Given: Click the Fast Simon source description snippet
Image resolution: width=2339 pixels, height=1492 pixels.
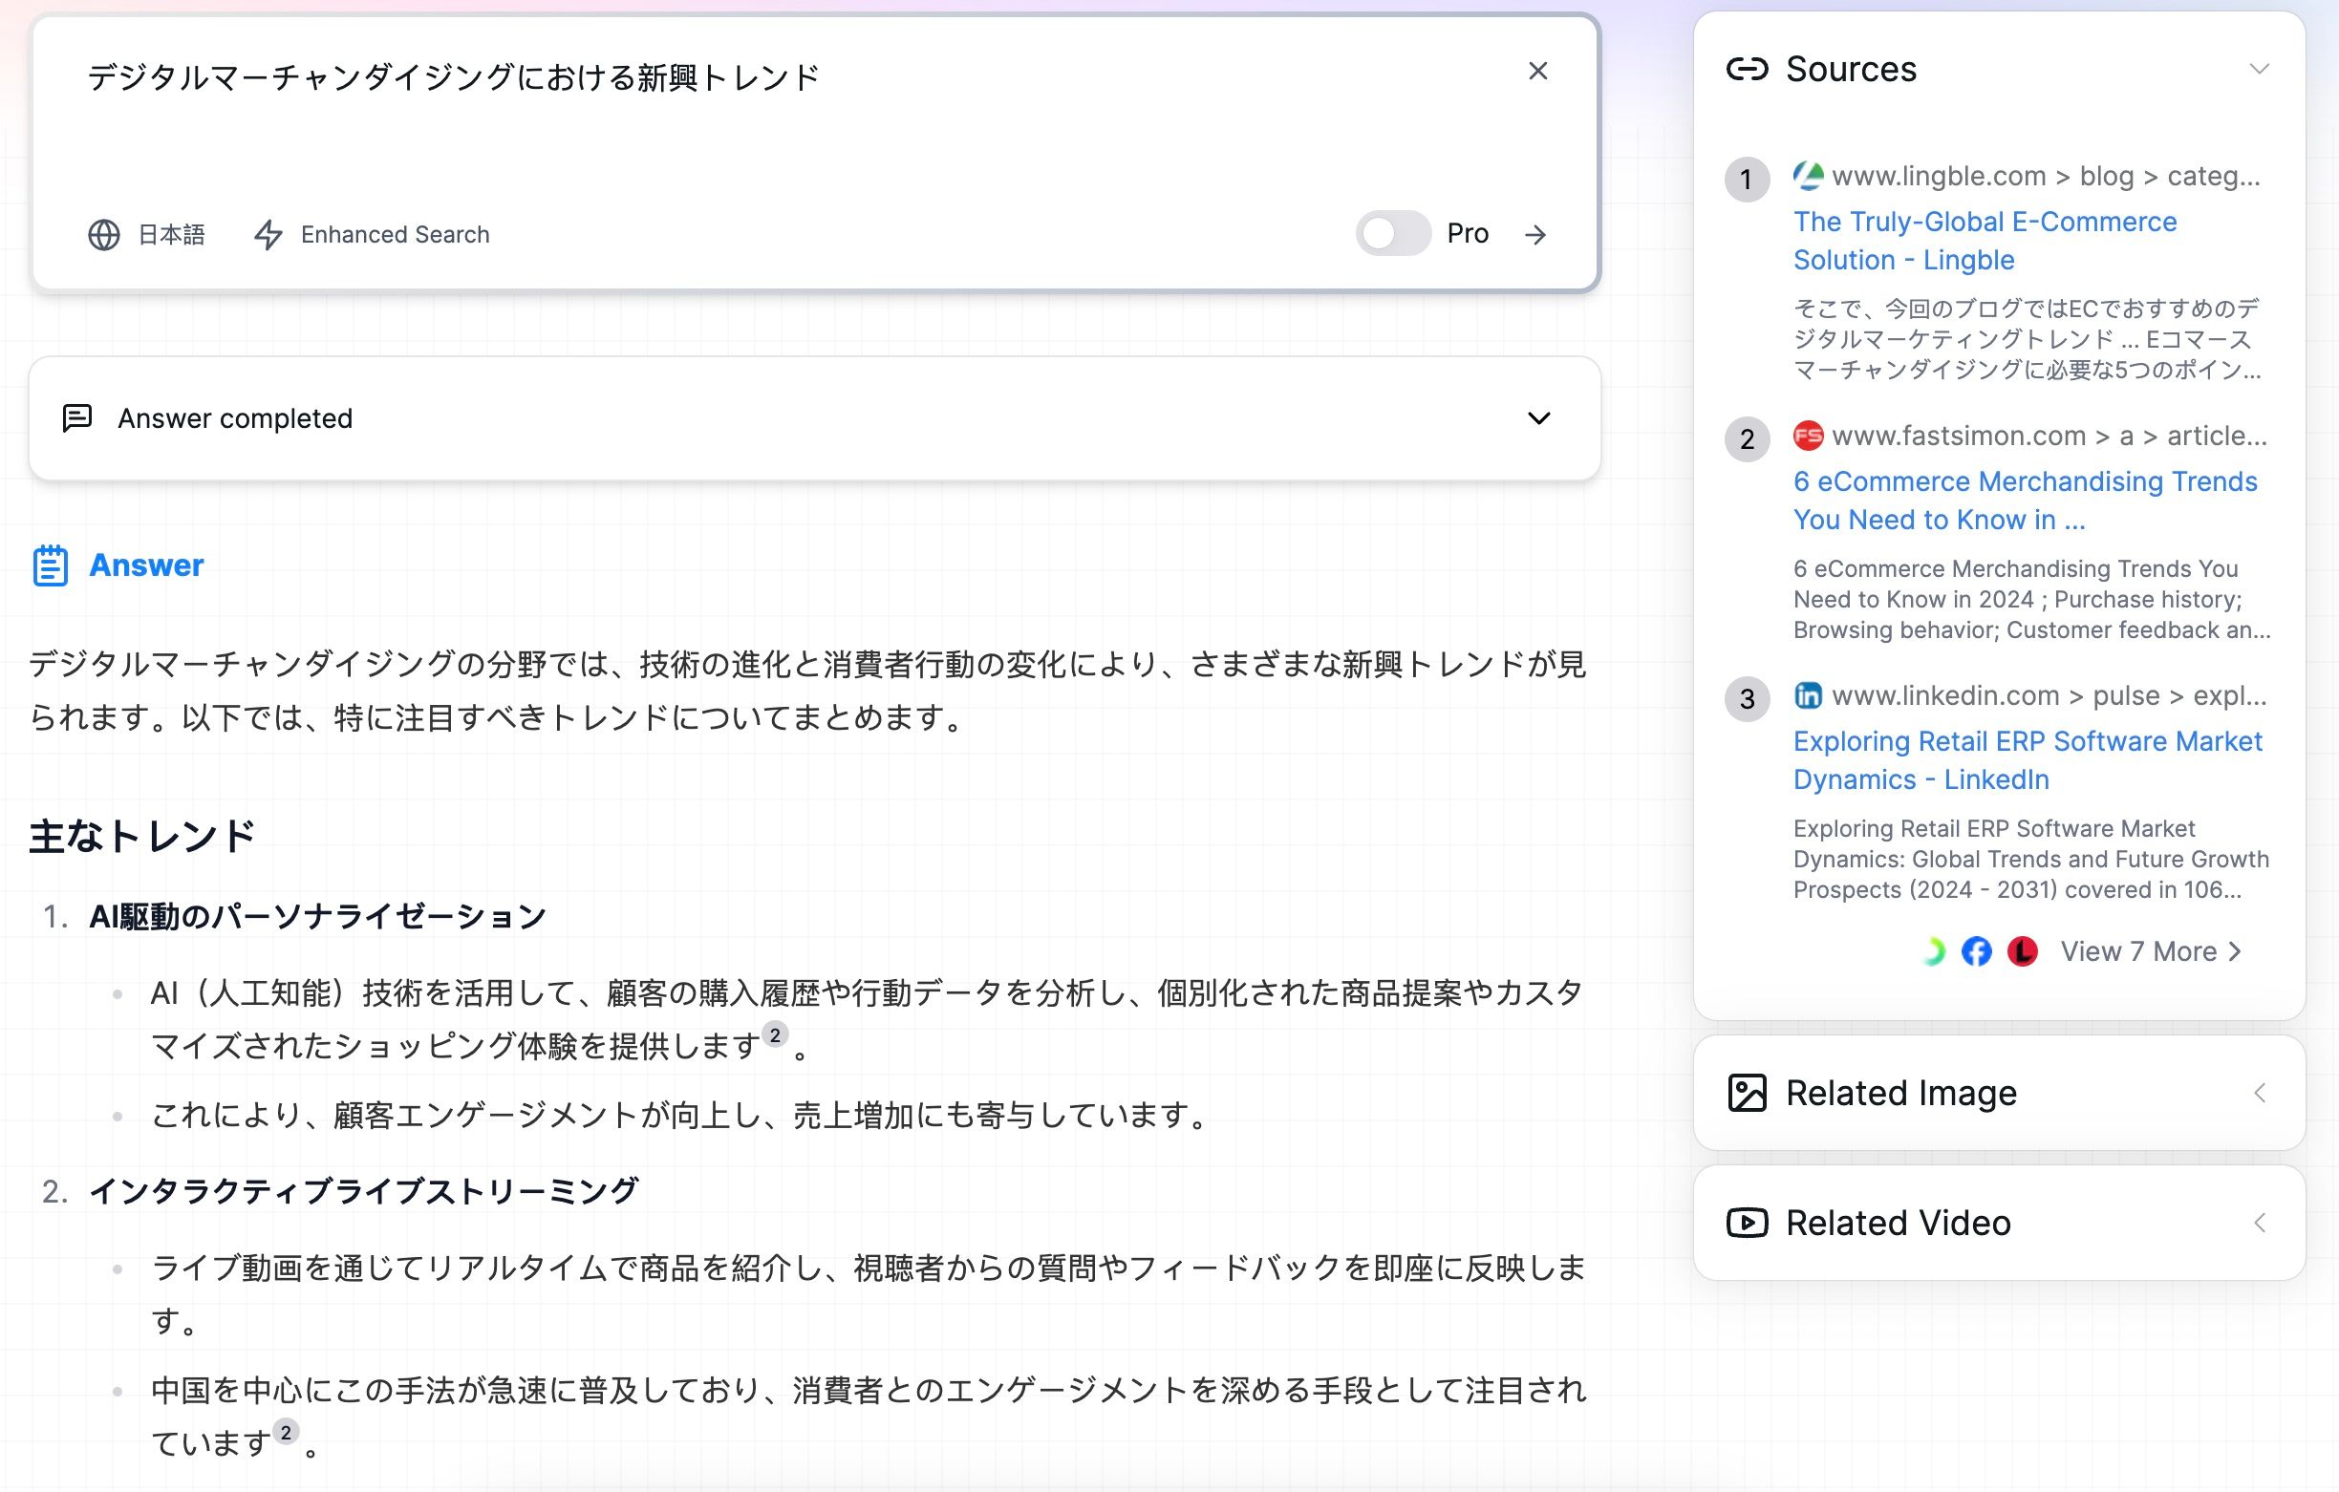Looking at the screenshot, I should [x=2032, y=599].
